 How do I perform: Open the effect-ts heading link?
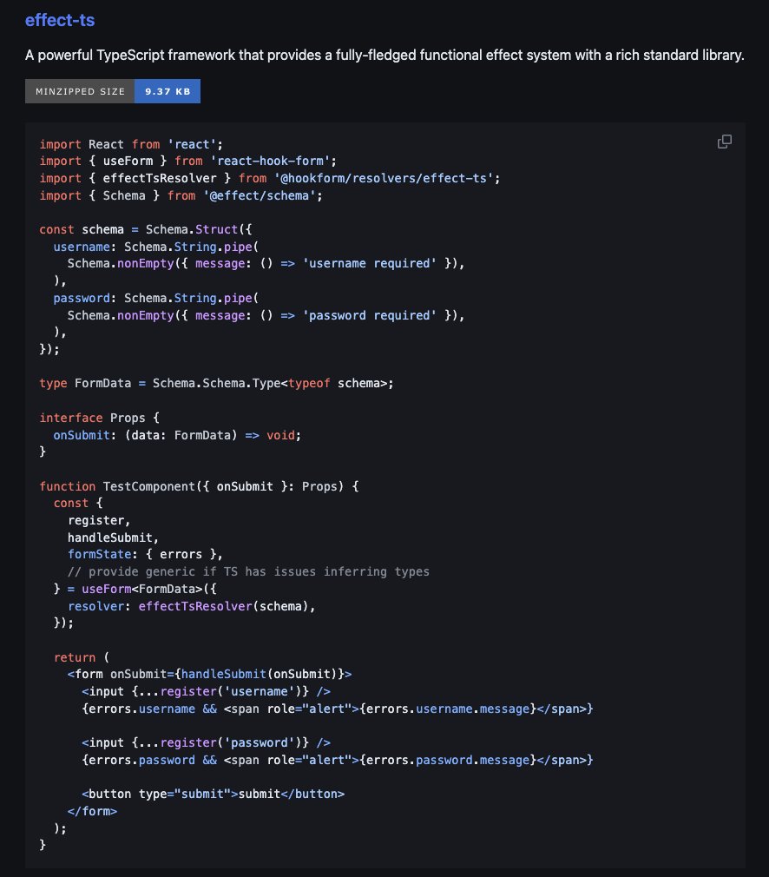[60, 20]
